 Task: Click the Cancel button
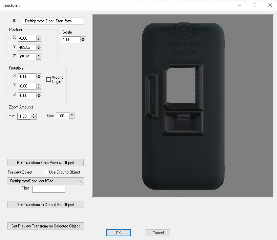pos(158,233)
